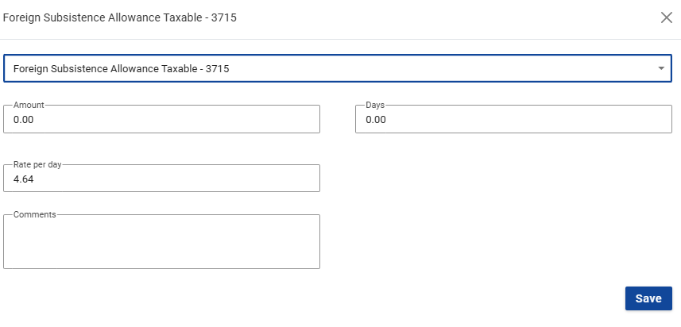Viewport: 681px width, 327px height.
Task: Focus the Amount input field
Action: tap(161, 120)
